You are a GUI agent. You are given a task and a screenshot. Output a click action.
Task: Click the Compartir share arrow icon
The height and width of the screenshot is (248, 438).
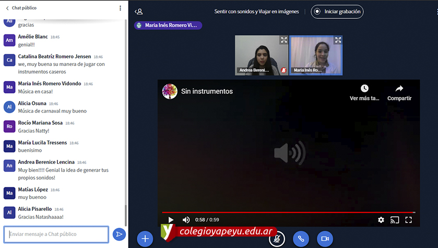click(399, 89)
